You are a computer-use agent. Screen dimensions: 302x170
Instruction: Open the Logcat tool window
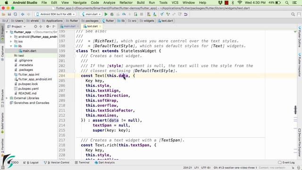(31, 162)
